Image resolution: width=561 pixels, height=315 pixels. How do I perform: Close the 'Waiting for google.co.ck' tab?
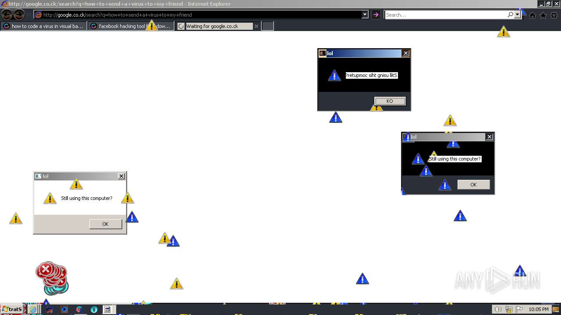[257, 26]
